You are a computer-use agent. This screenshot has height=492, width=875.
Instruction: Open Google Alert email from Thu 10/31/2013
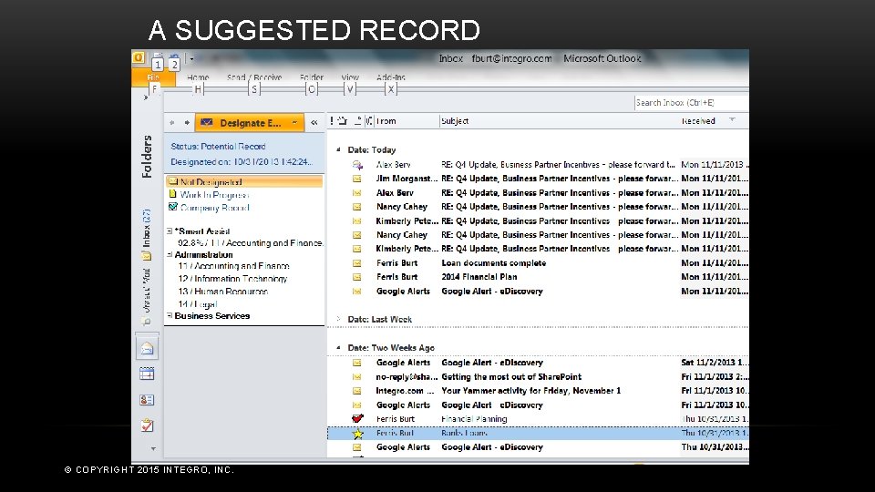pos(538,446)
